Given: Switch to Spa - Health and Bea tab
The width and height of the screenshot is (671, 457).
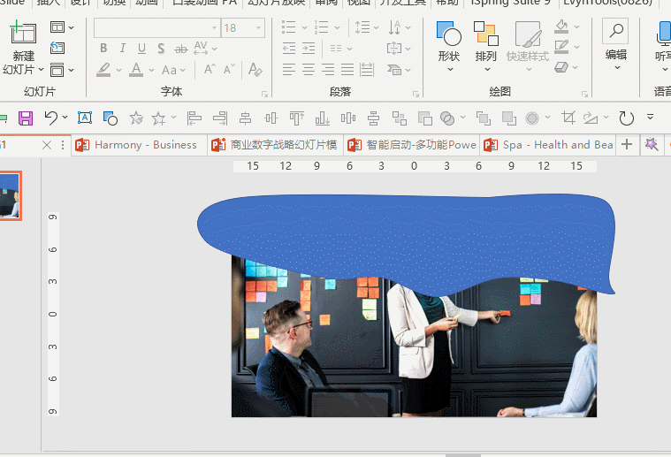Looking at the screenshot, I should tap(548, 145).
